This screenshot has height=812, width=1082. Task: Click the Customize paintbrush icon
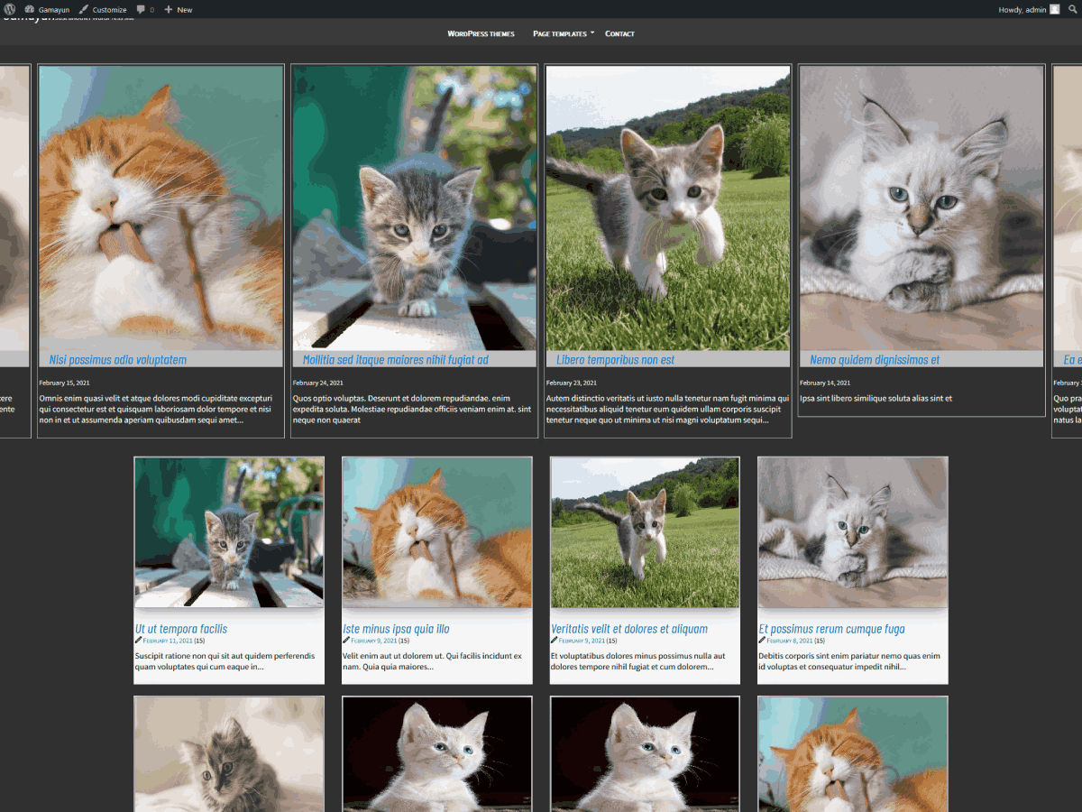(x=84, y=9)
